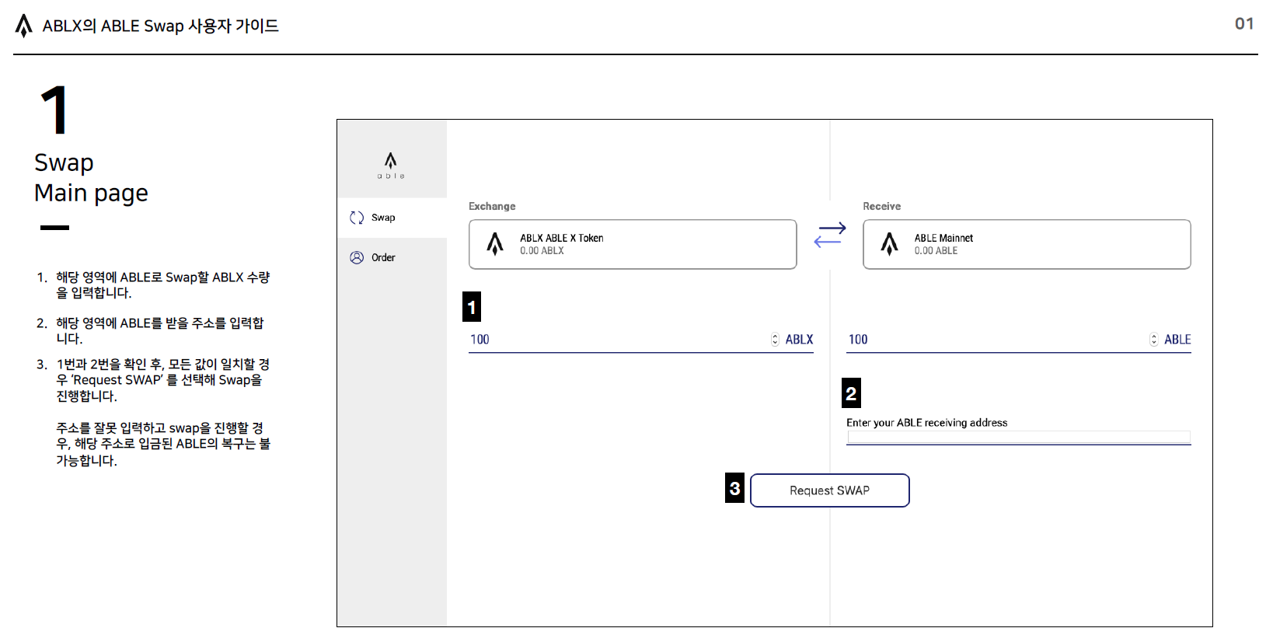The width and height of the screenshot is (1266, 635).
Task: Click the black number 2 marker
Action: [851, 393]
